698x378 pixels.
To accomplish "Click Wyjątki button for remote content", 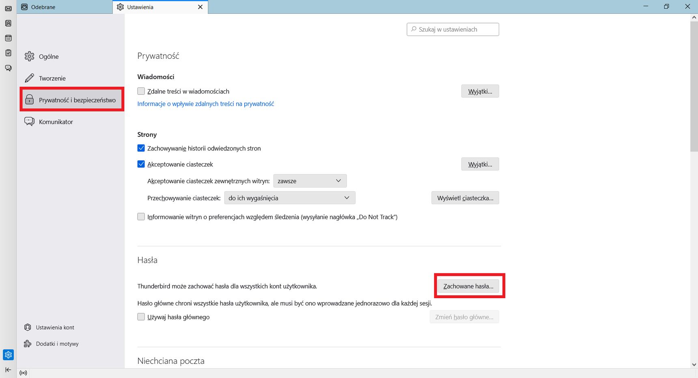I will [x=480, y=91].
